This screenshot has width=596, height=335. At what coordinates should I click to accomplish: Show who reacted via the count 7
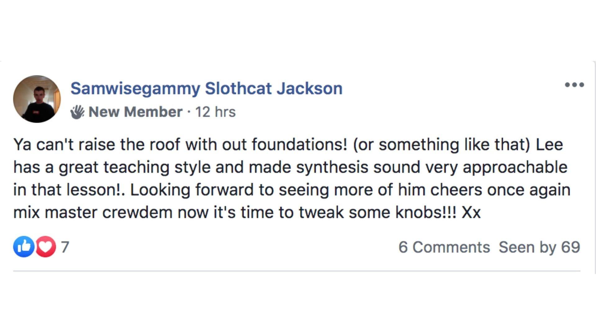pos(65,247)
